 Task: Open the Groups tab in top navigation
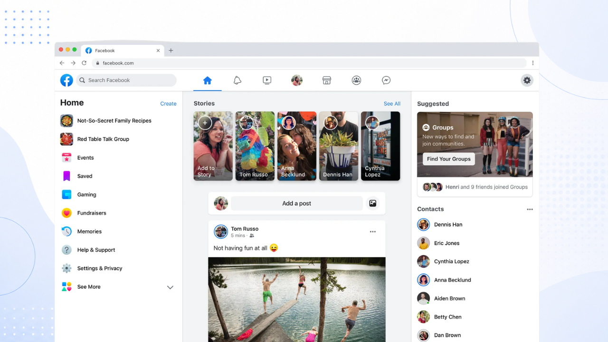point(356,81)
